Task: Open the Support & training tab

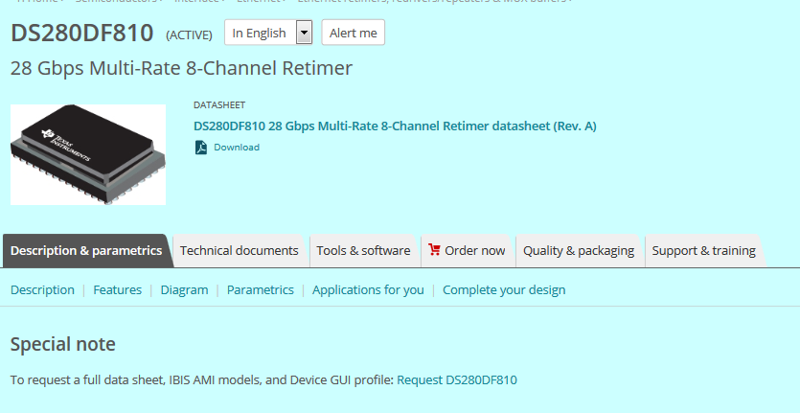Action: tap(703, 250)
